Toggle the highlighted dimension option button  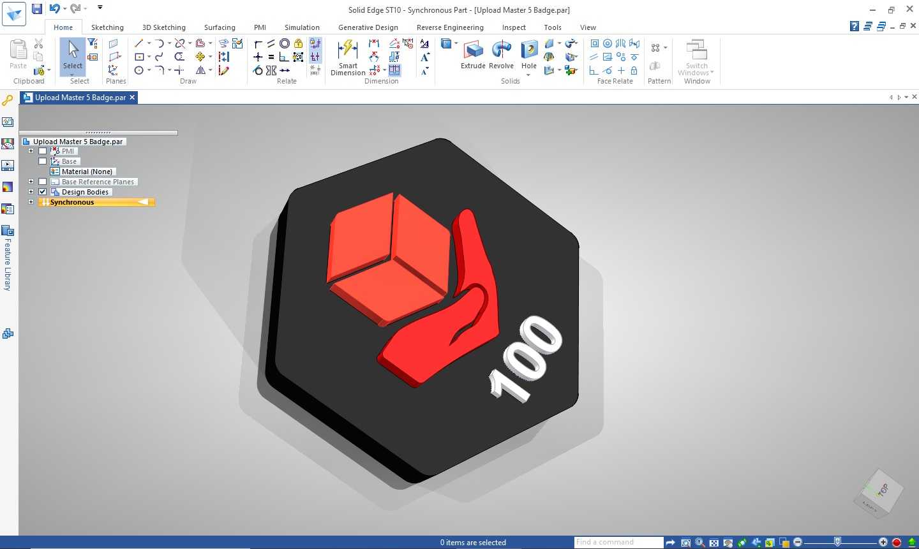394,70
